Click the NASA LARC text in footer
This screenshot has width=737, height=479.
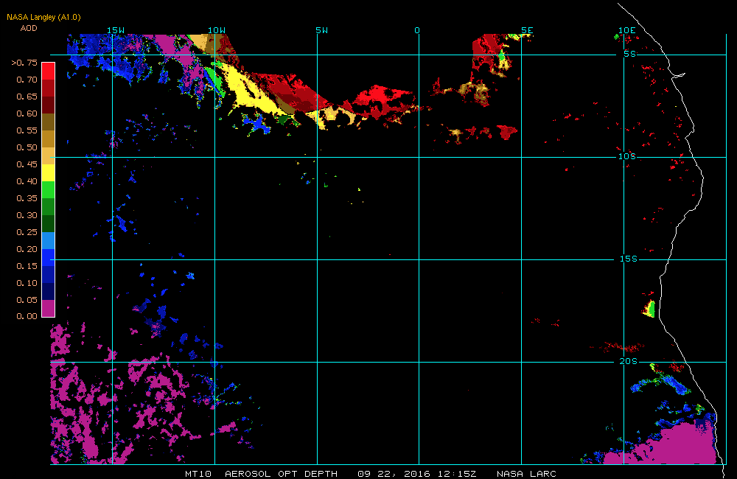[526, 474]
